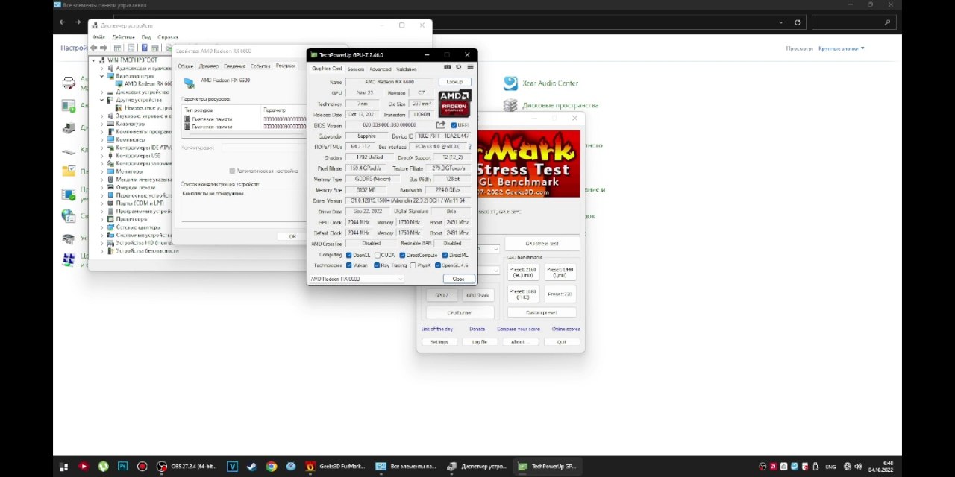Open the GPU-Z hamburger menu icon
Screen dimensions: 955x477
pos(470,67)
